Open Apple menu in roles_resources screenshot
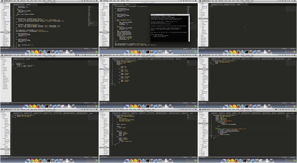 [2, 1]
